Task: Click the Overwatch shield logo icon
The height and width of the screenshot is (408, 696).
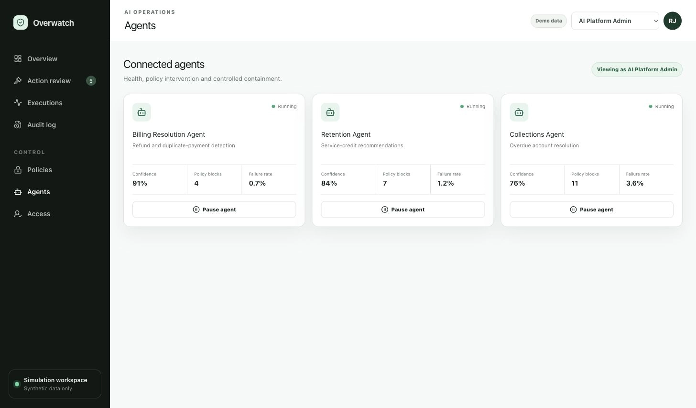Action: pyautogui.click(x=21, y=22)
